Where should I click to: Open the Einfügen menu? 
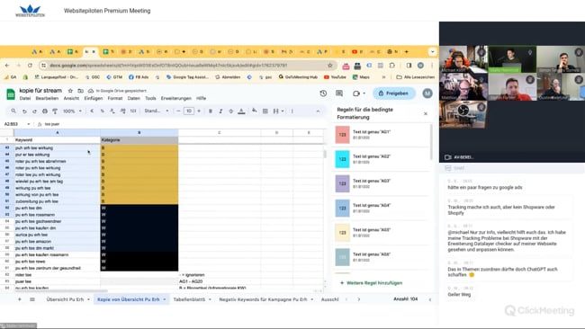[94, 98]
